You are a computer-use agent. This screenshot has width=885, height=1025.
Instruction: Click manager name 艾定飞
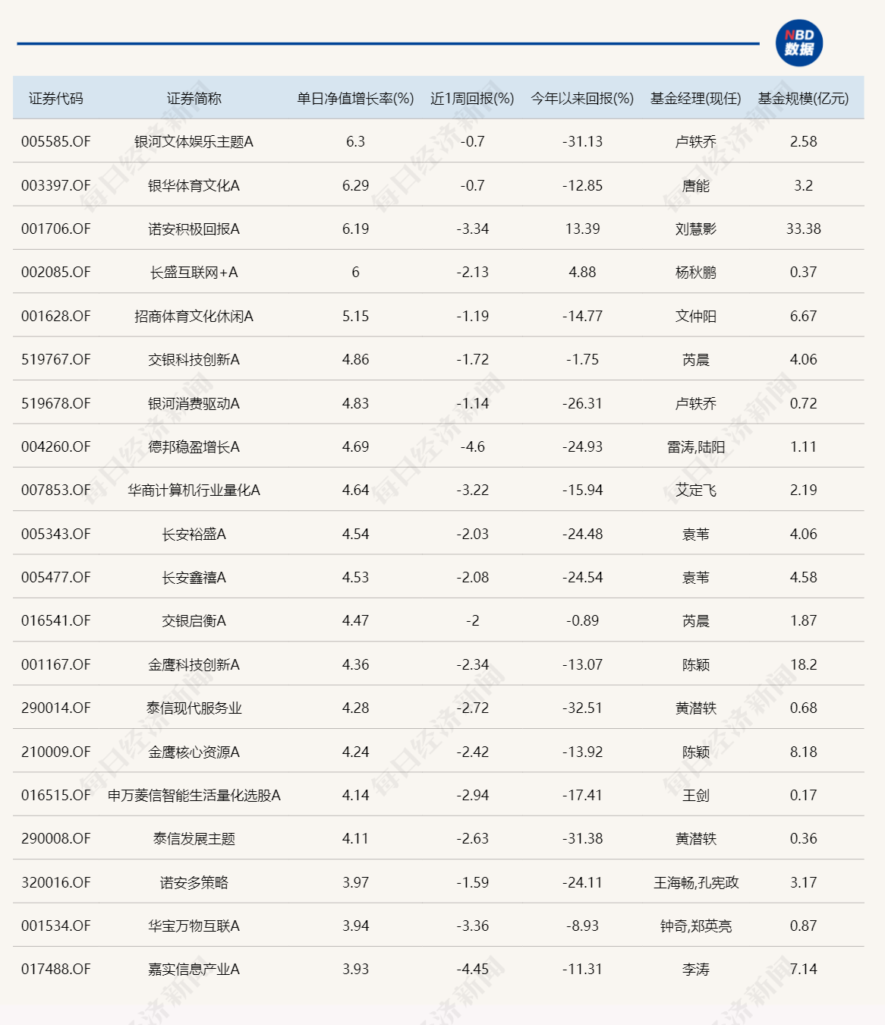[x=696, y=490]
